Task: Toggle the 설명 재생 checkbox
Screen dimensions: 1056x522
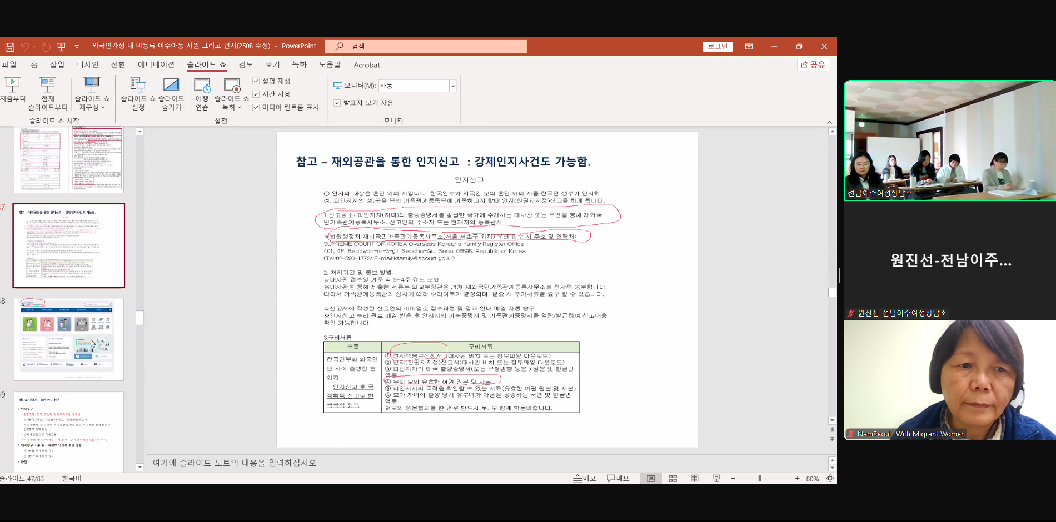Action: point(256,81)
